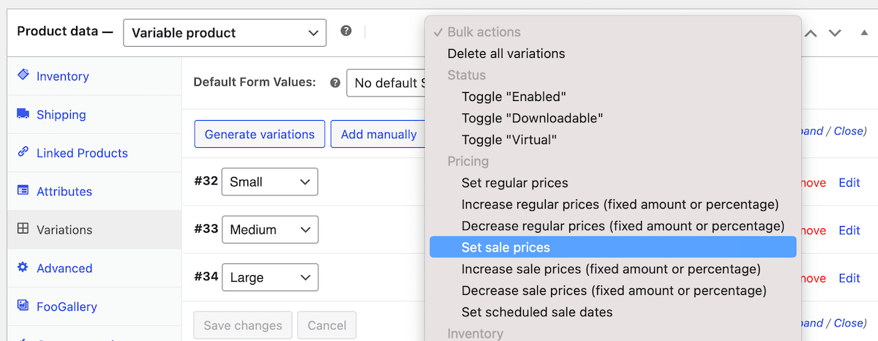Viewport: 878px width, 341px height.
Task: Click the bottom Close link
Action: click(x=849, y=323)
